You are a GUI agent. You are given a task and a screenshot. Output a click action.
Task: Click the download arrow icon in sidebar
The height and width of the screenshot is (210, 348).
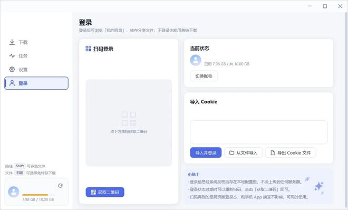pos(12,42)
